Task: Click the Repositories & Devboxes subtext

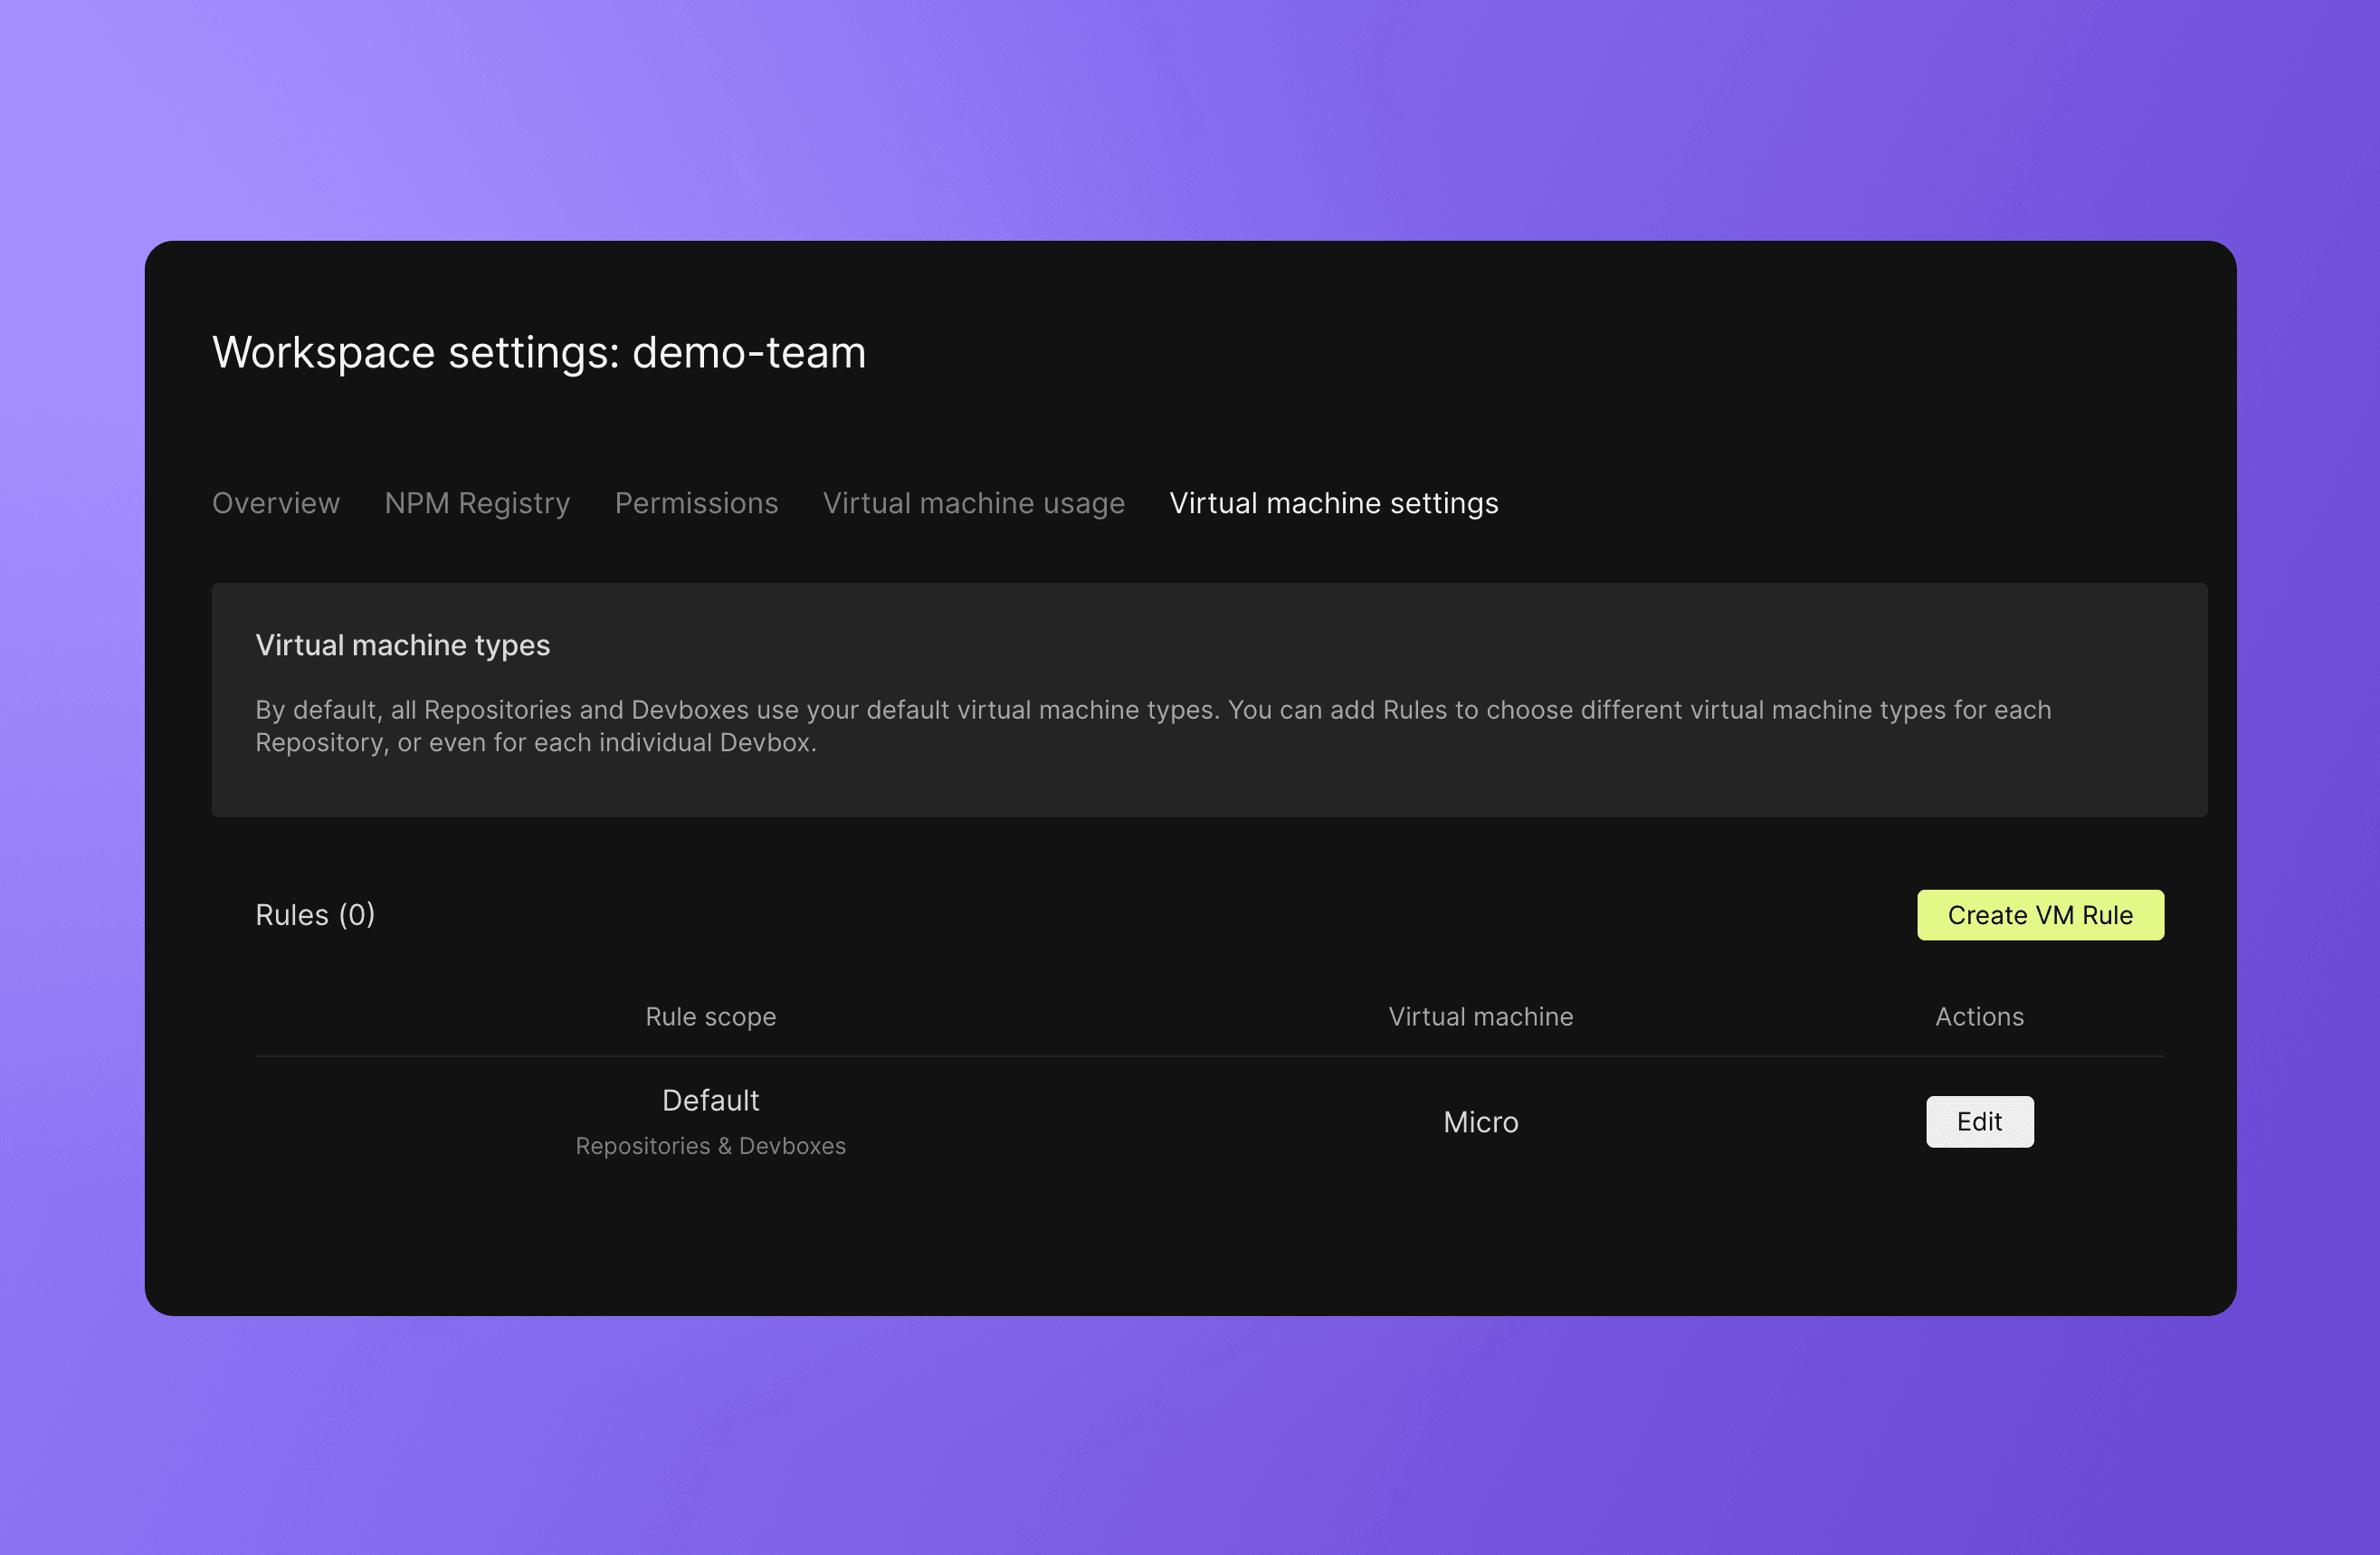Action: coord(710,1145)
